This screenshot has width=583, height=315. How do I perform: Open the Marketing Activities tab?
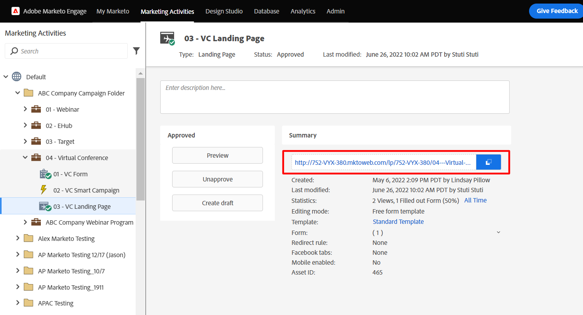click(167, 11)
